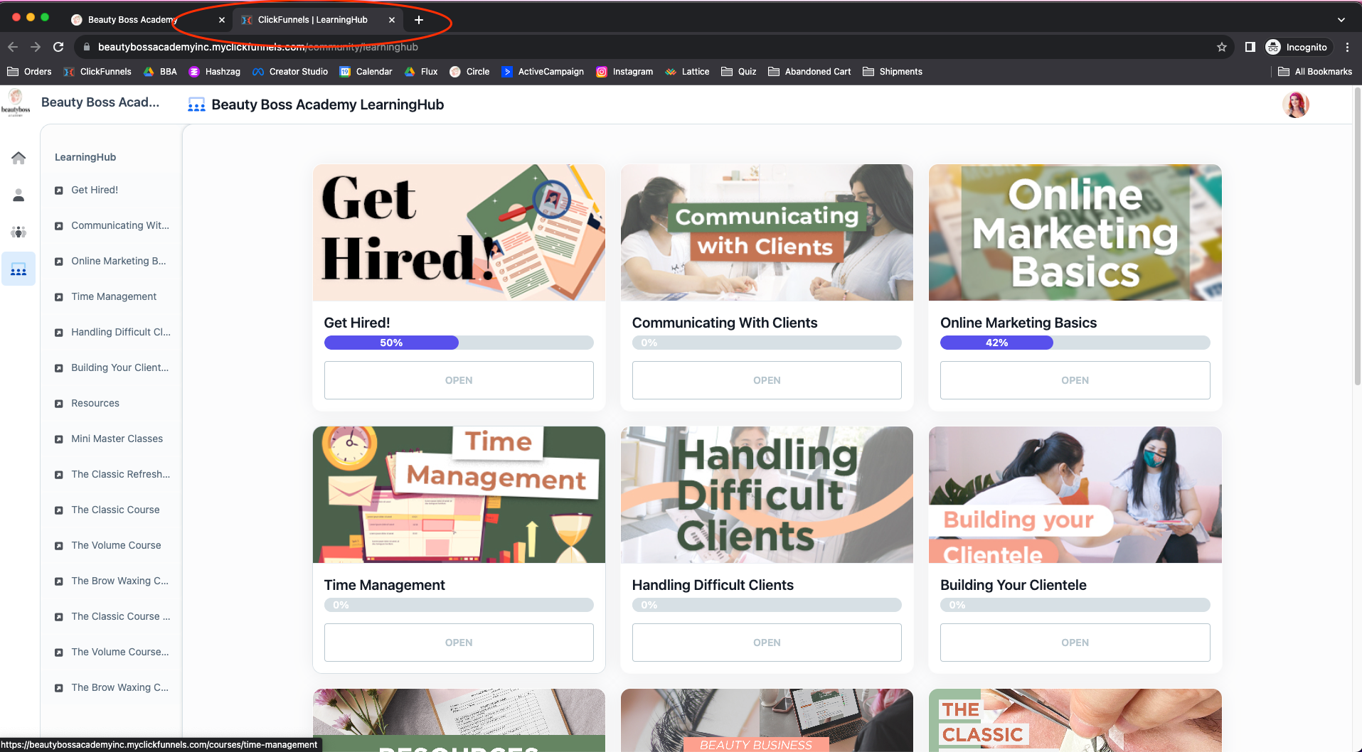Viewport: 1362px width, 752px height.
Task: Click the site lock icon in address bar
Action: pos(87,47)
